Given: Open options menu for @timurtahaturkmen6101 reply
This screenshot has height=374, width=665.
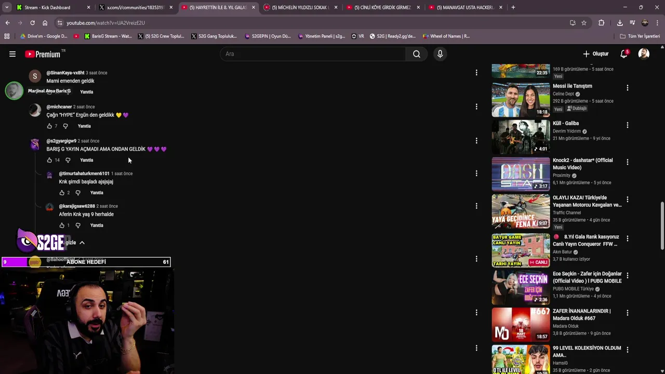Looking at the screenshot, I should pyautogui.click(x=476, y=173).
